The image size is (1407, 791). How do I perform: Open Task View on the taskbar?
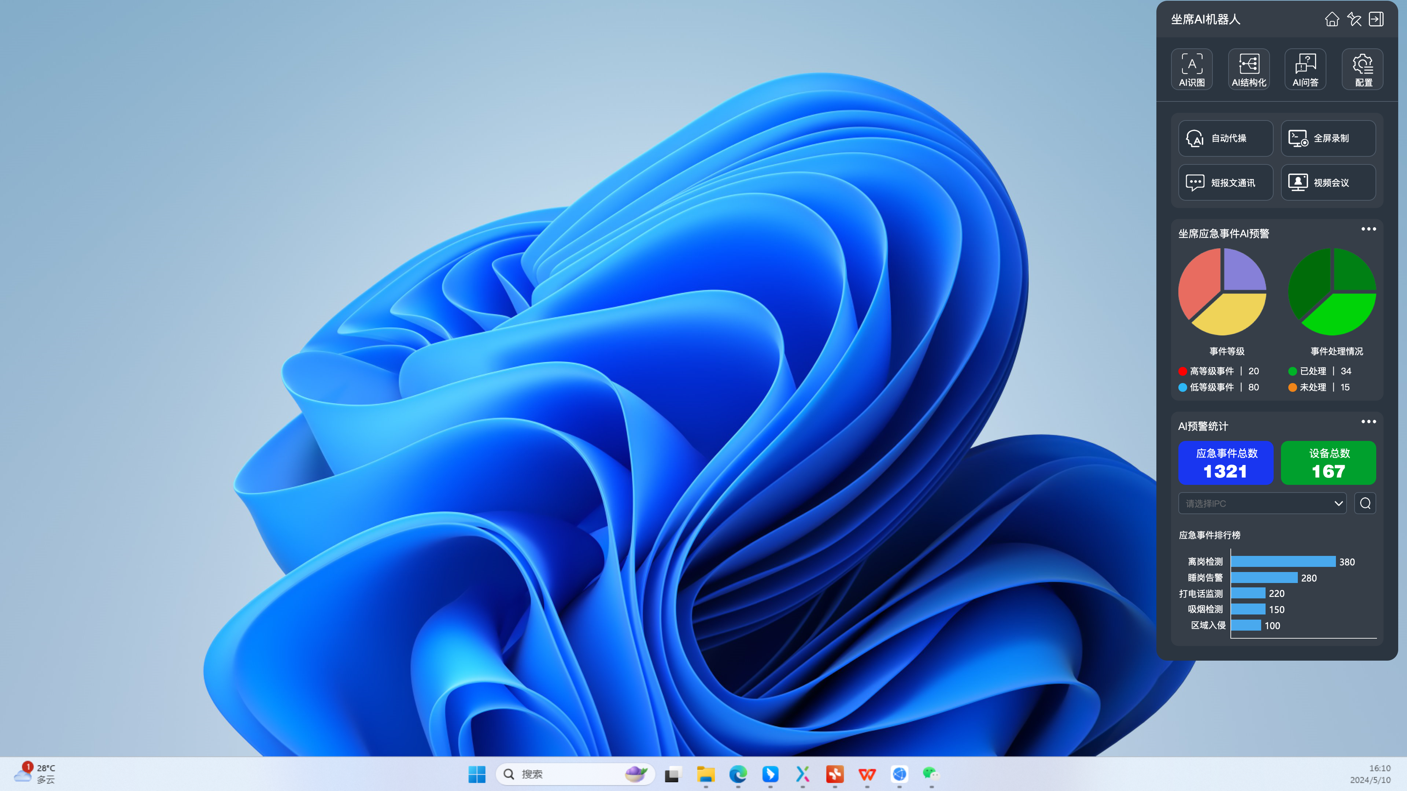coord(673,774)
